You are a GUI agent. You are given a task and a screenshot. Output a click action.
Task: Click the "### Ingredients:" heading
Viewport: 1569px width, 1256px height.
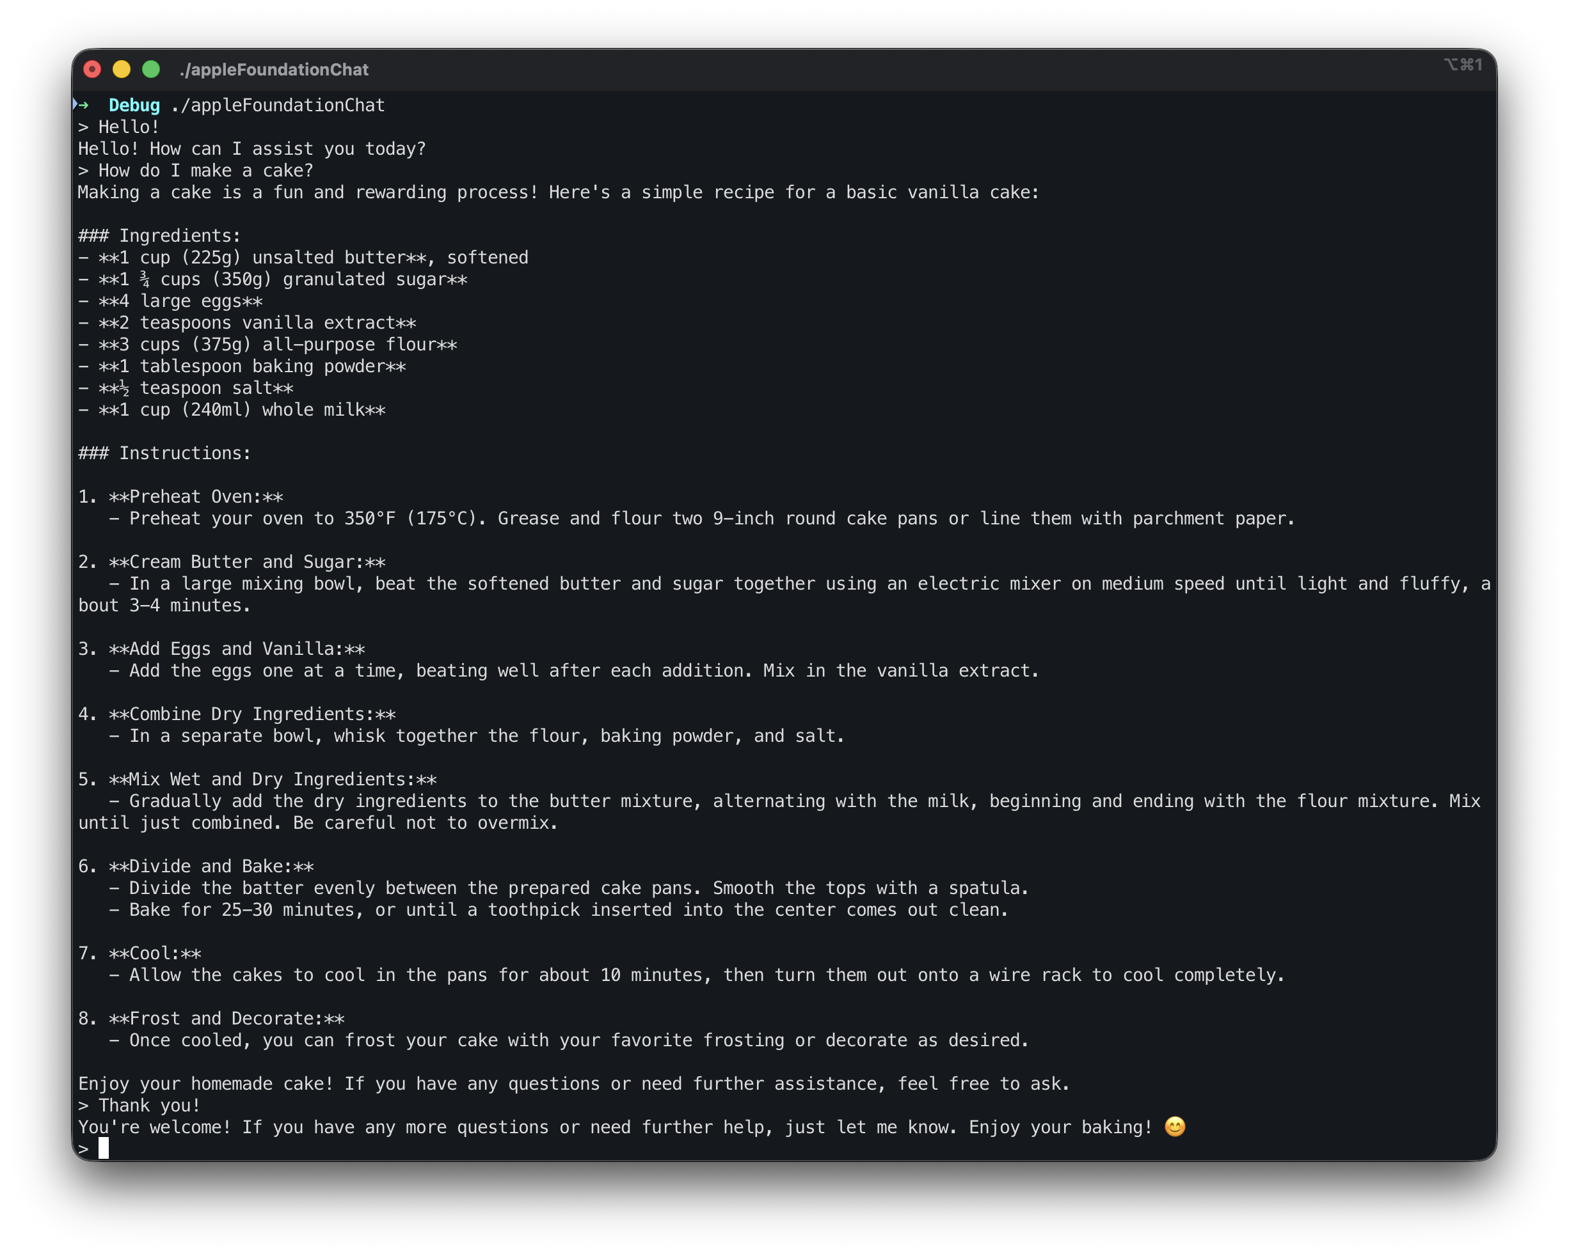click(x=159, y=235)
